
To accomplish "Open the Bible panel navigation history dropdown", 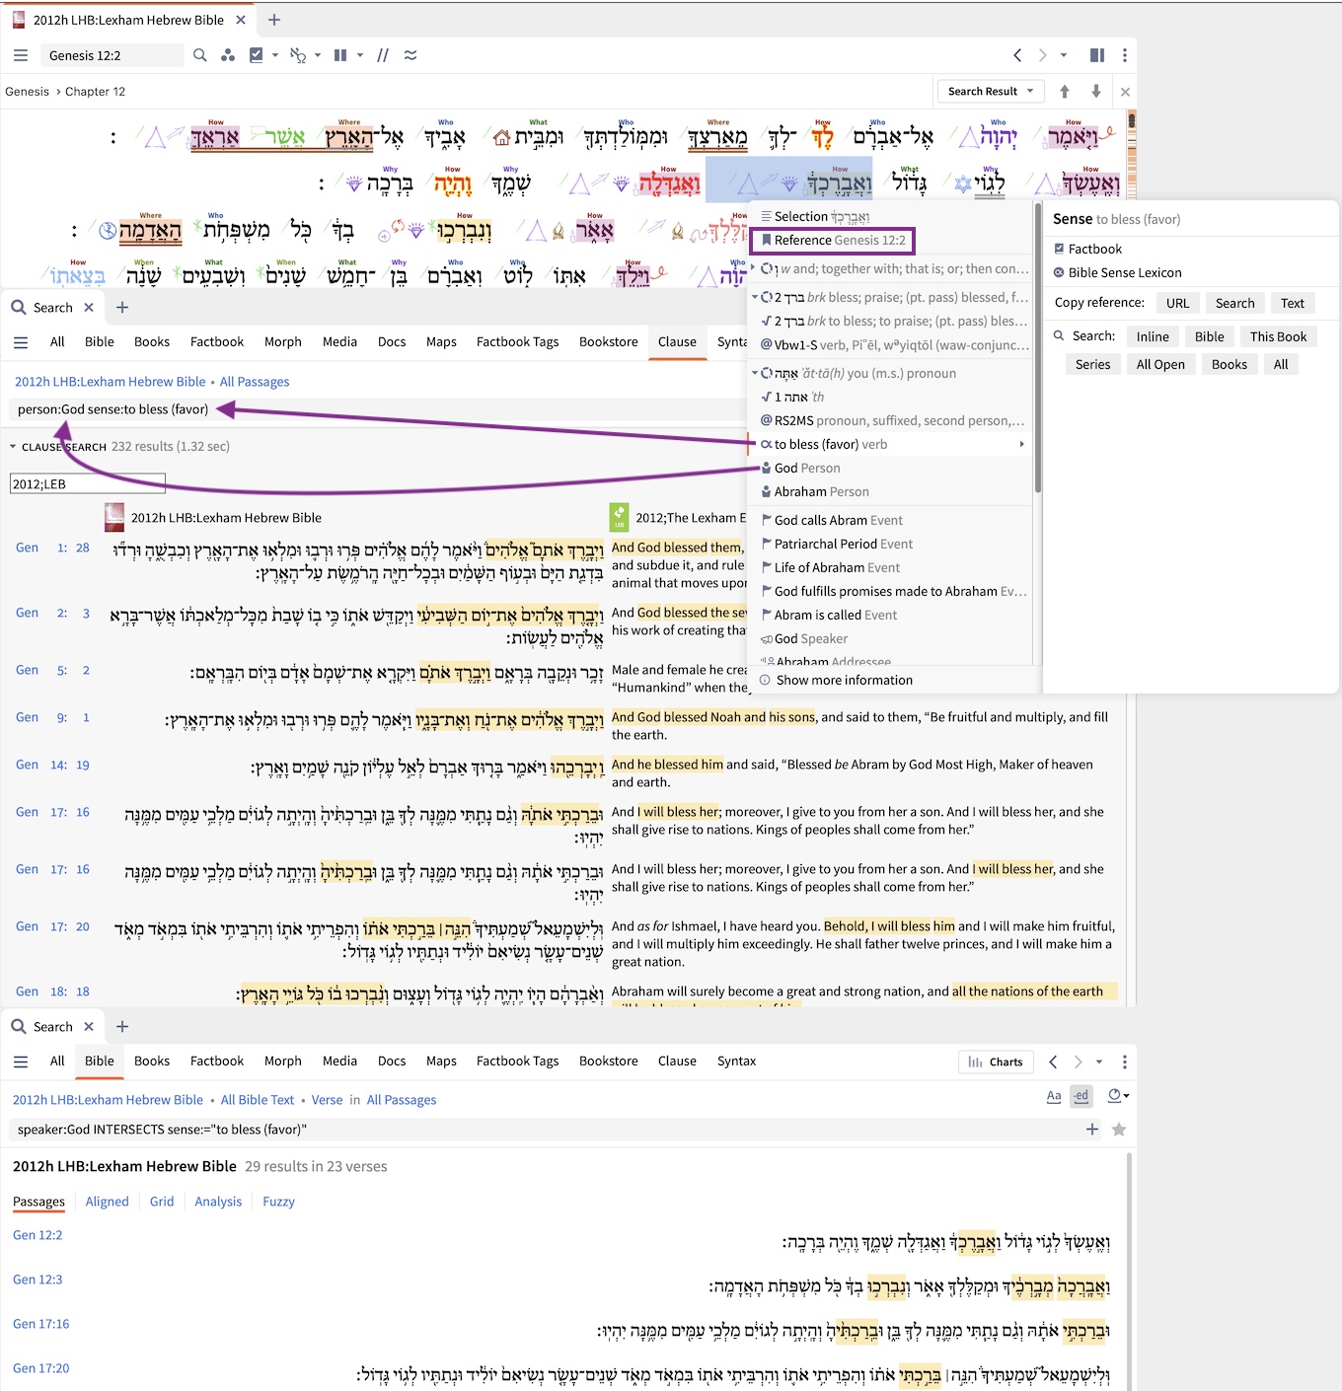I will pos(1064,55).
